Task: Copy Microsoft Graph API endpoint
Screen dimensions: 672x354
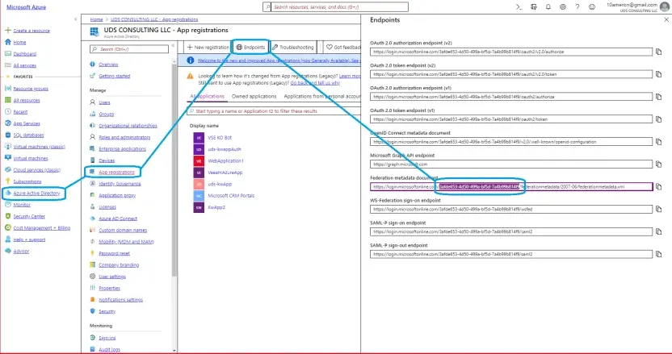Action: [x=659, y=164]
